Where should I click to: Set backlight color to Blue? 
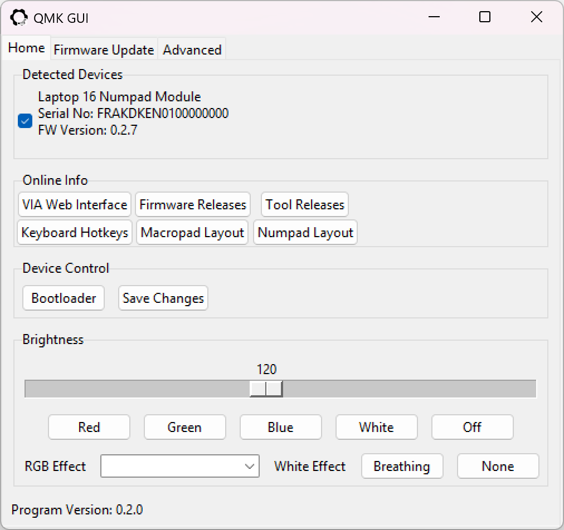point(281,427)
